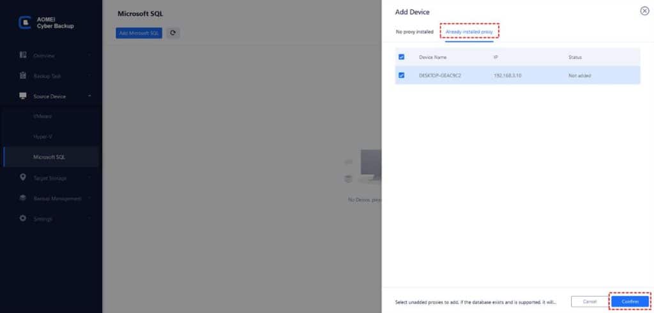Click the Confirm button
654x313 pixels.
tap(630, 302)
